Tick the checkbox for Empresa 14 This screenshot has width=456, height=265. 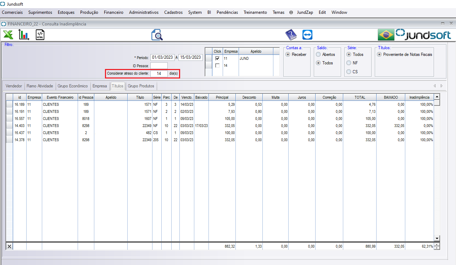(217, 65)
